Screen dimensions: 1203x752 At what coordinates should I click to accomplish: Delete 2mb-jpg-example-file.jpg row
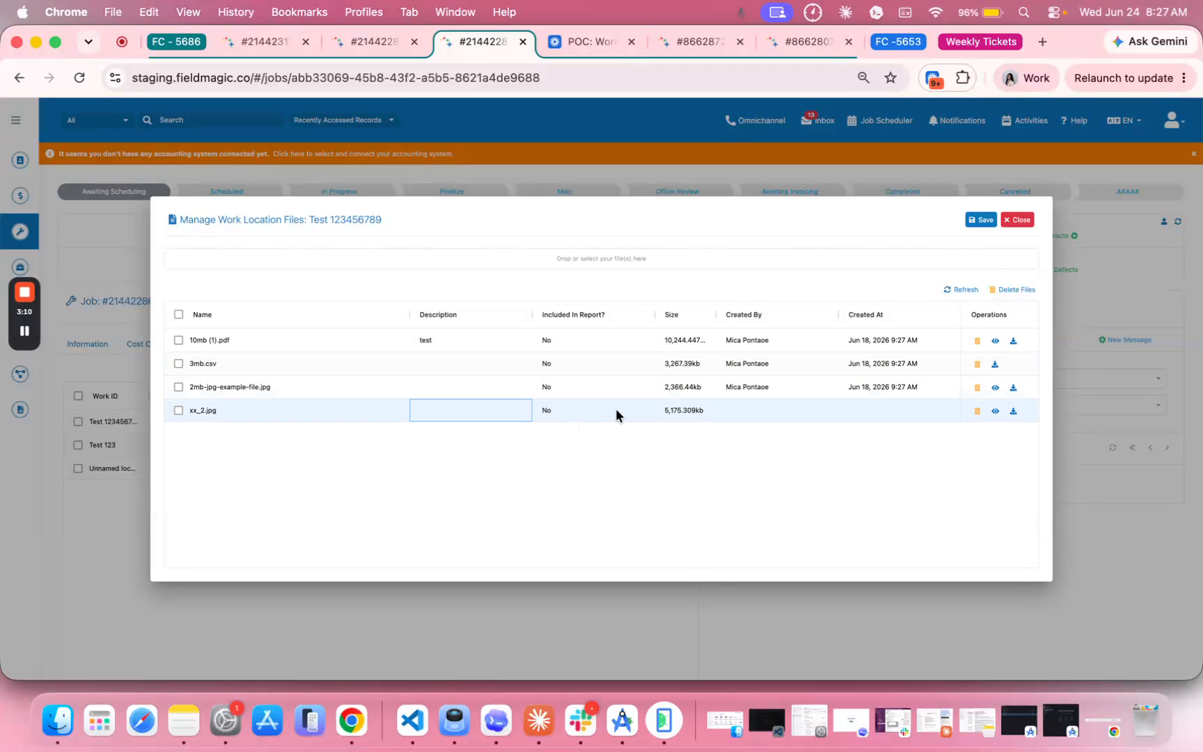point(977,387)
